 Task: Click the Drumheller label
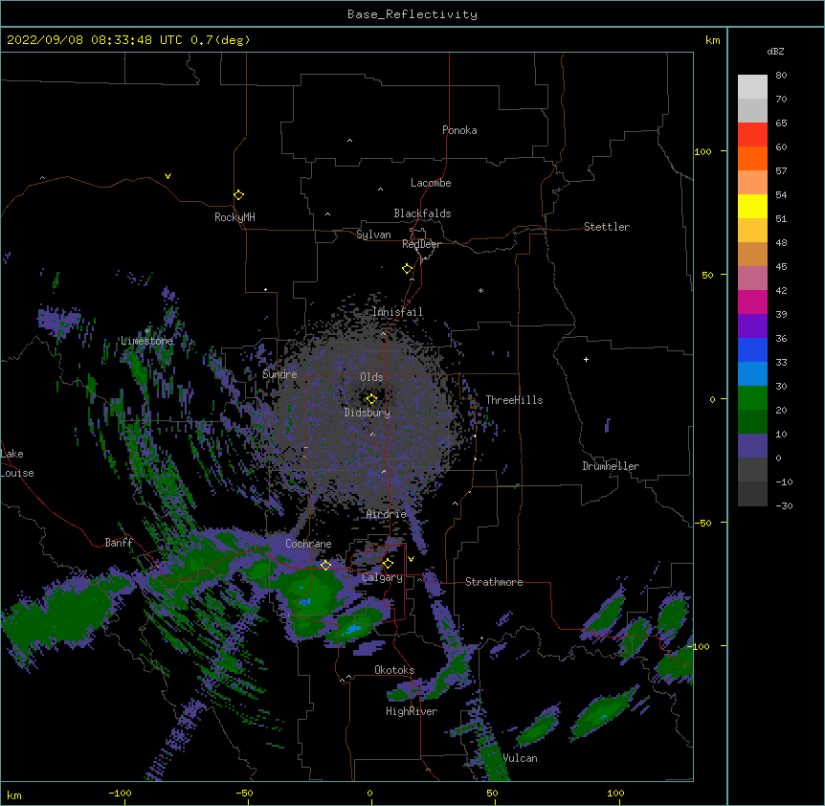coord(611,466)
